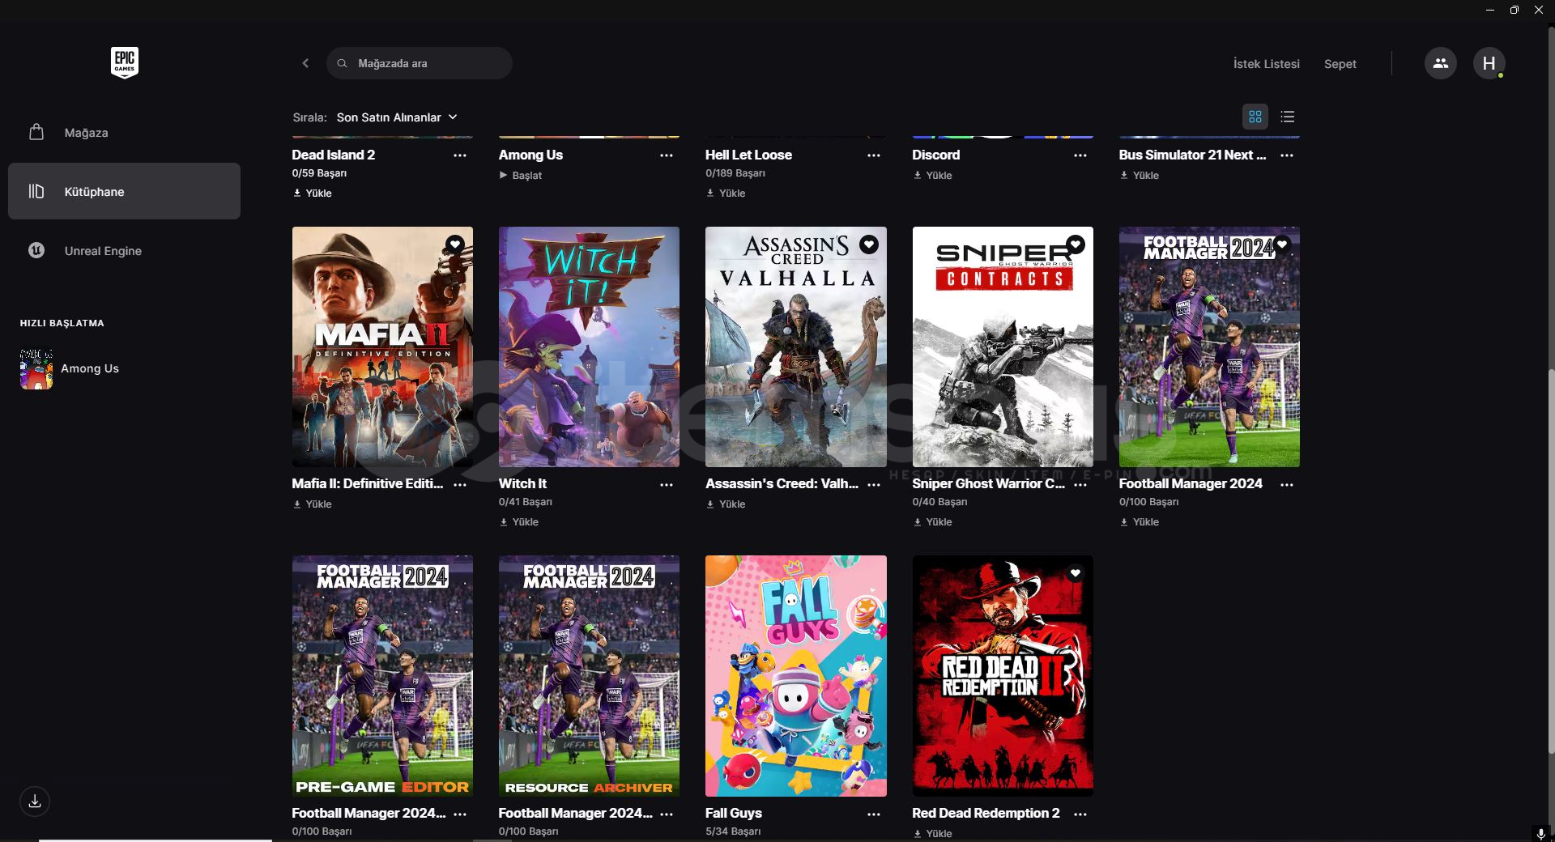
Task: Open Fall Guys three-dot menu
Action: [x=874, y=814]
